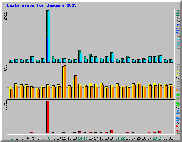
Task: Select the tall cyan hits bar for day 8
Action: 49,37
